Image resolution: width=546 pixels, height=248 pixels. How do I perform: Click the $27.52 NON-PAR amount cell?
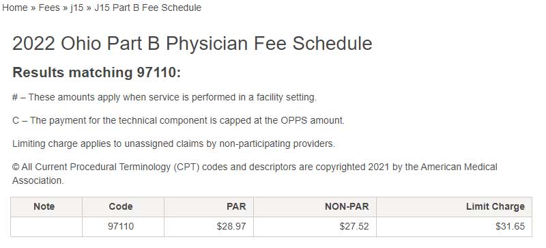point(315,227)
